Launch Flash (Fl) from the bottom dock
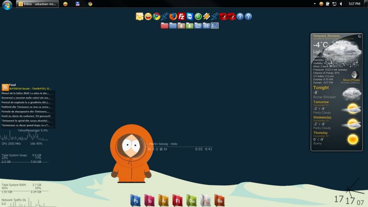This screenshot has width=368, height=207. pyautogui.click(x=178, y=200)
